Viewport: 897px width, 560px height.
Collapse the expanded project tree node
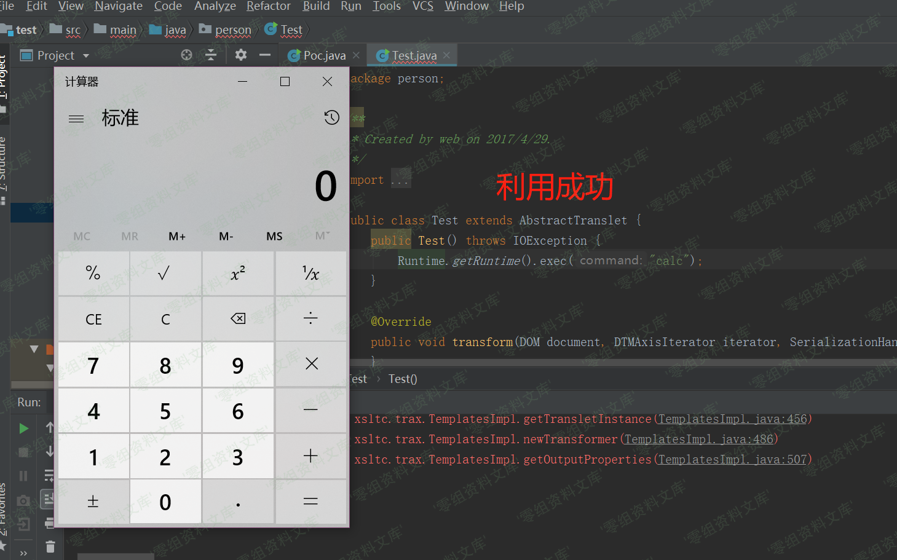coord(34,349)
